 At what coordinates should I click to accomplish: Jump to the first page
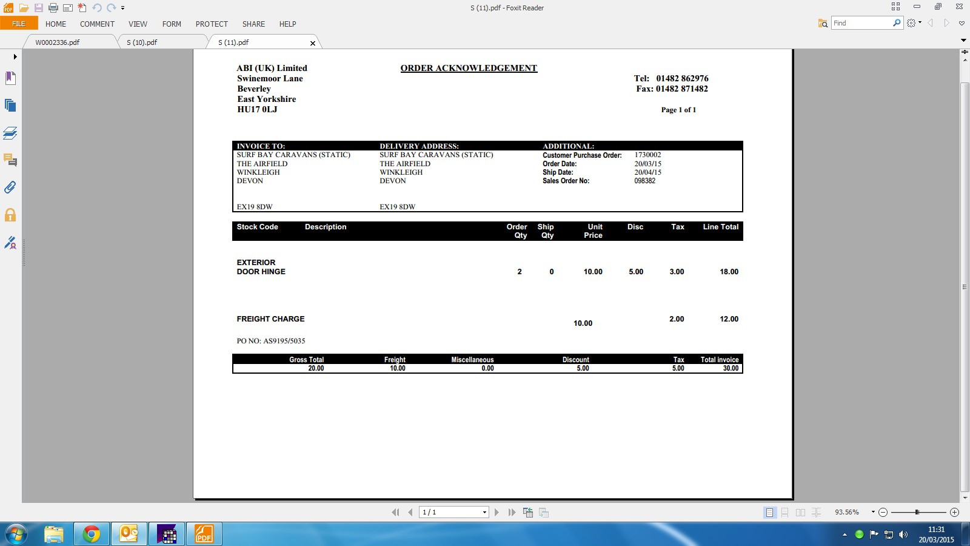click(x=395, y=513)
